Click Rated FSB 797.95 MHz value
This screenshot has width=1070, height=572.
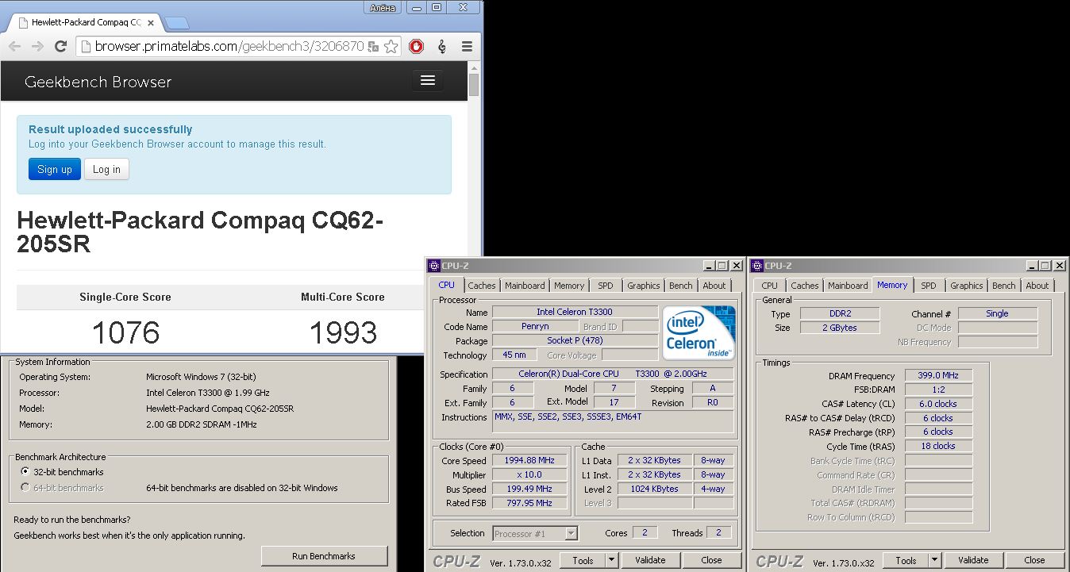point(529,503)
